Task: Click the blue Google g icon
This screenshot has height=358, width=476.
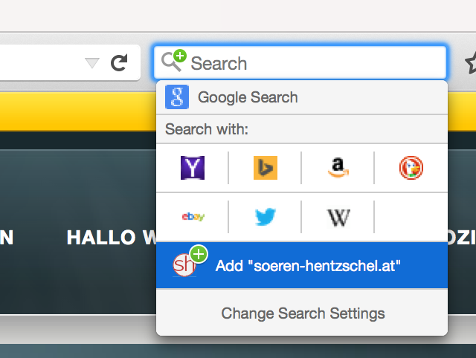Action: coord(177,97)
